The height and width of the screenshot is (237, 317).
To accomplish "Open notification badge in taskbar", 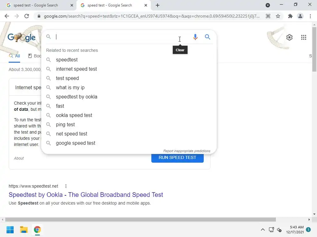I will [308, 230].
